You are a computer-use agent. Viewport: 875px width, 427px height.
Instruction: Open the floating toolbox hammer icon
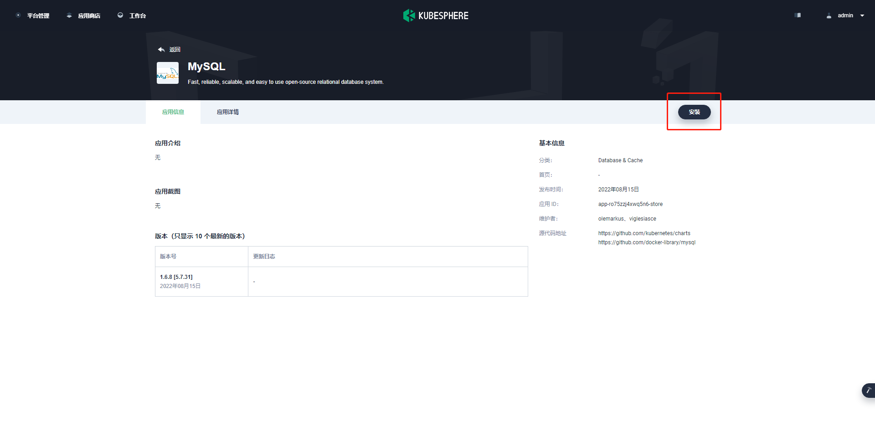click(869, 391)
